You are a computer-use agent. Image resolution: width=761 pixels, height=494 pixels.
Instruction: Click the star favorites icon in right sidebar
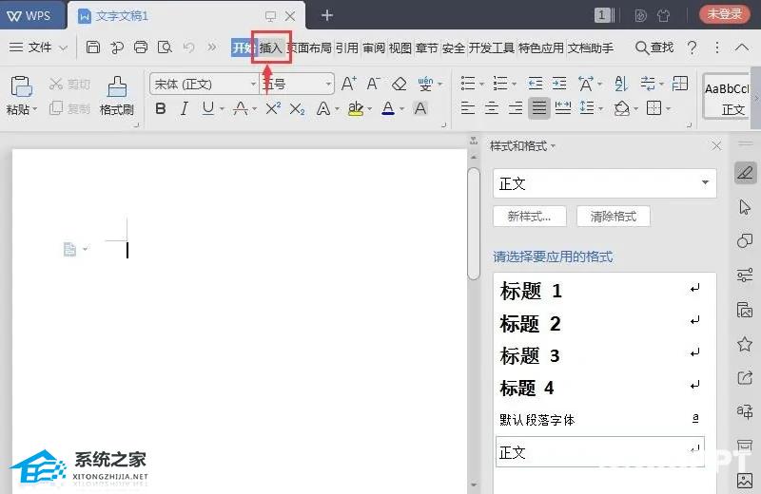[x=745, y=344]
